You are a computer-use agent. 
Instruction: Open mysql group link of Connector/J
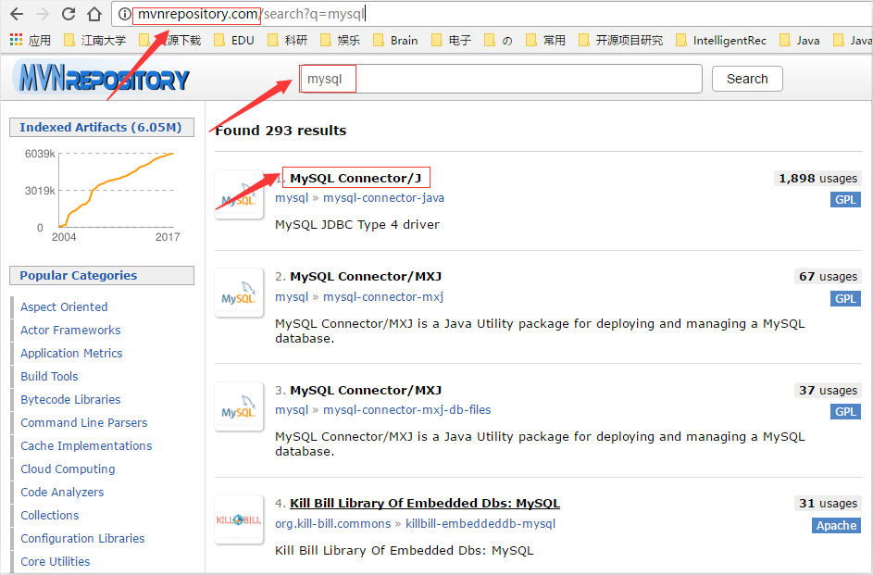292,197
